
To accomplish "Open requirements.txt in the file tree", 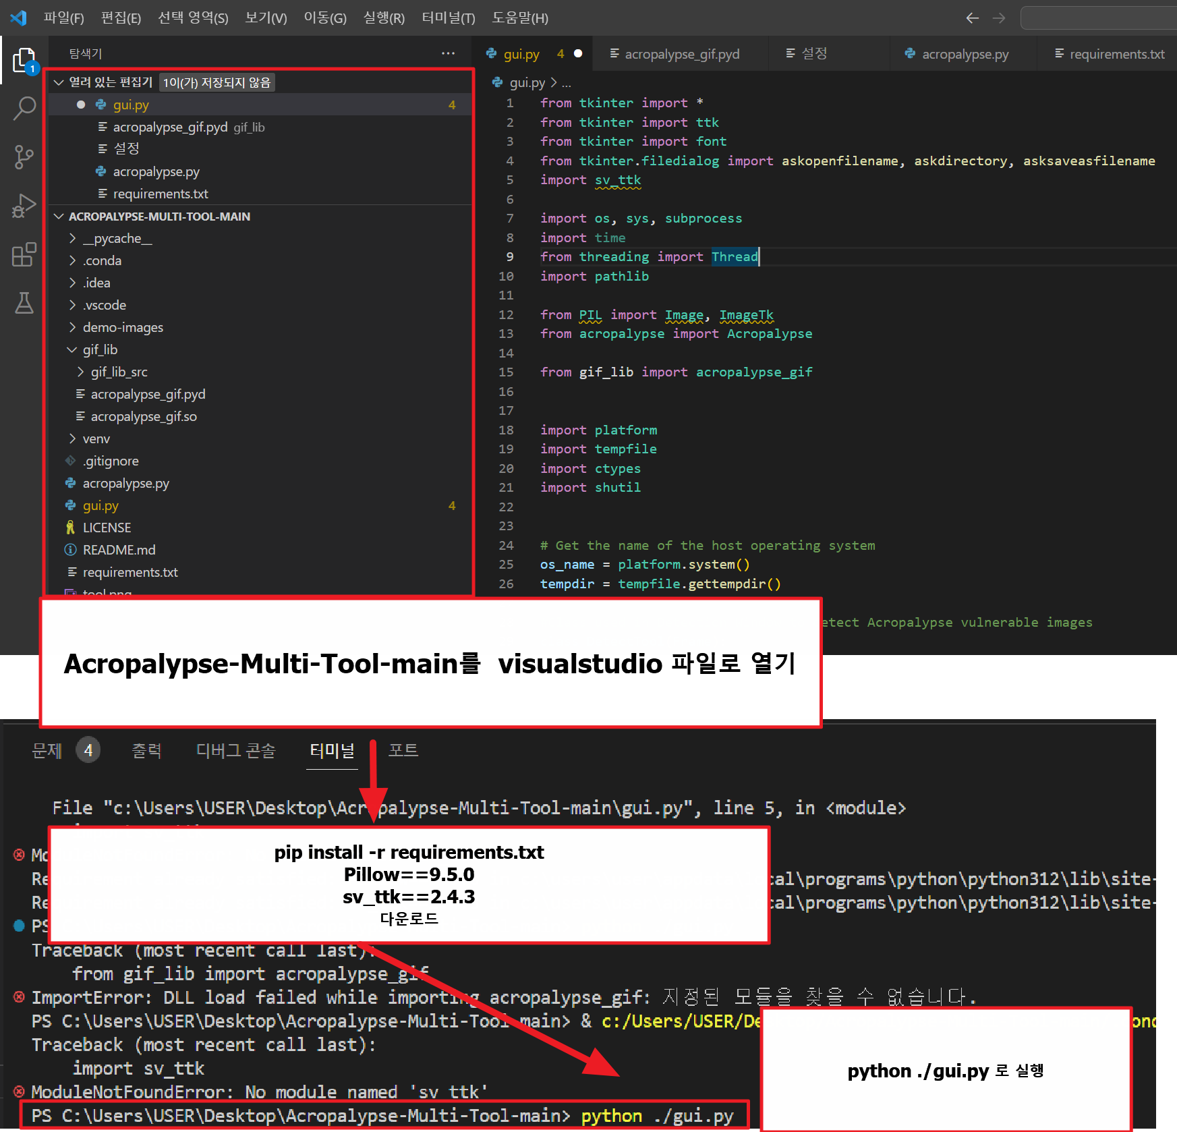I will (x=130, y=572).
